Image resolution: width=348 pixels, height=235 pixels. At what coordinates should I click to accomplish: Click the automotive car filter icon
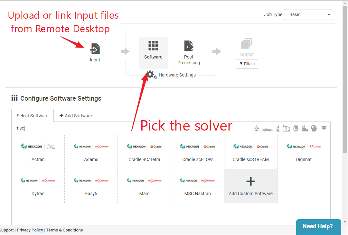pos(267,129)
